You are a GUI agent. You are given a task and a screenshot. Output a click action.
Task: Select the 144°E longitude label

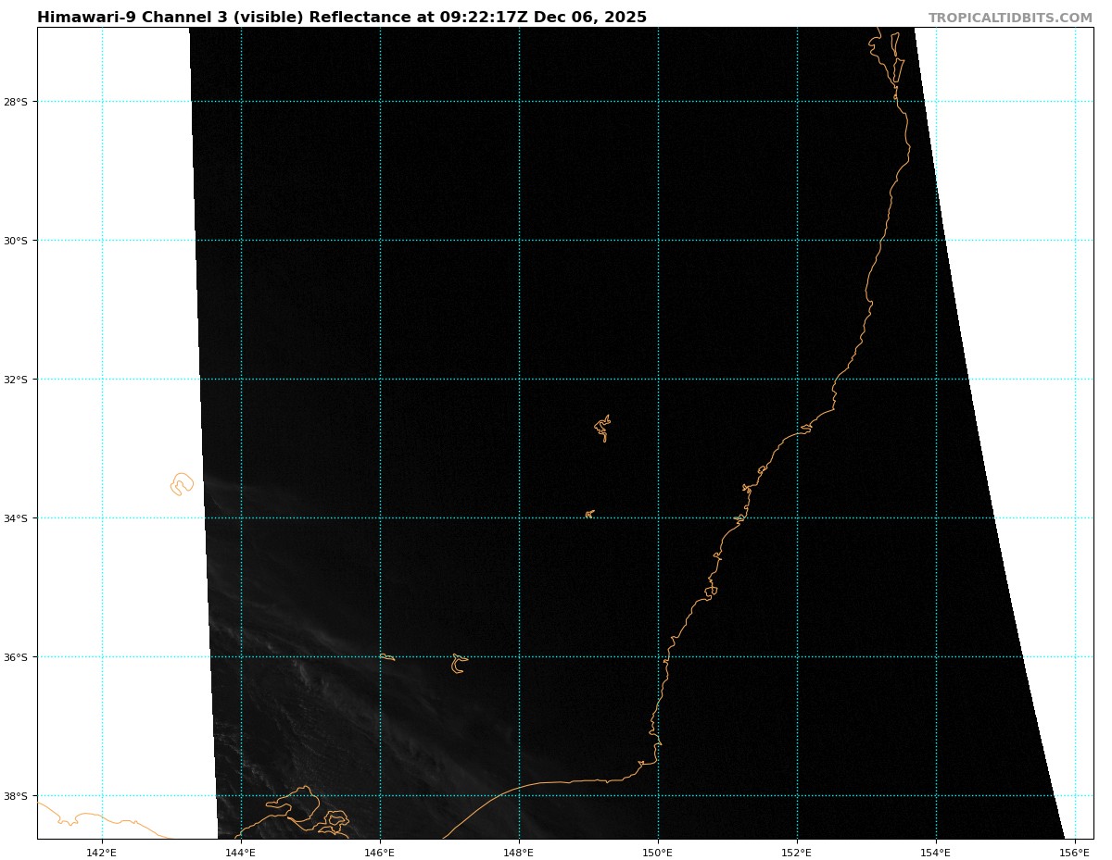coord(241,852)
